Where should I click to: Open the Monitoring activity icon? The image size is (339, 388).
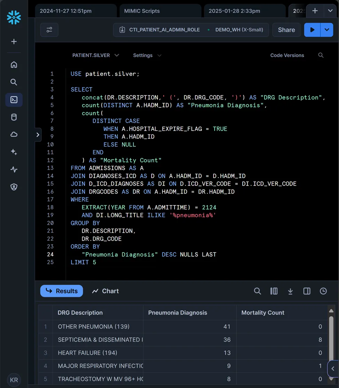click(14, 170)
